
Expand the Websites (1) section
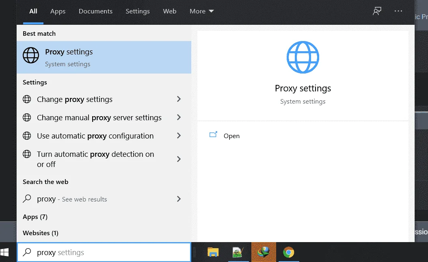[x=40, y=233]
